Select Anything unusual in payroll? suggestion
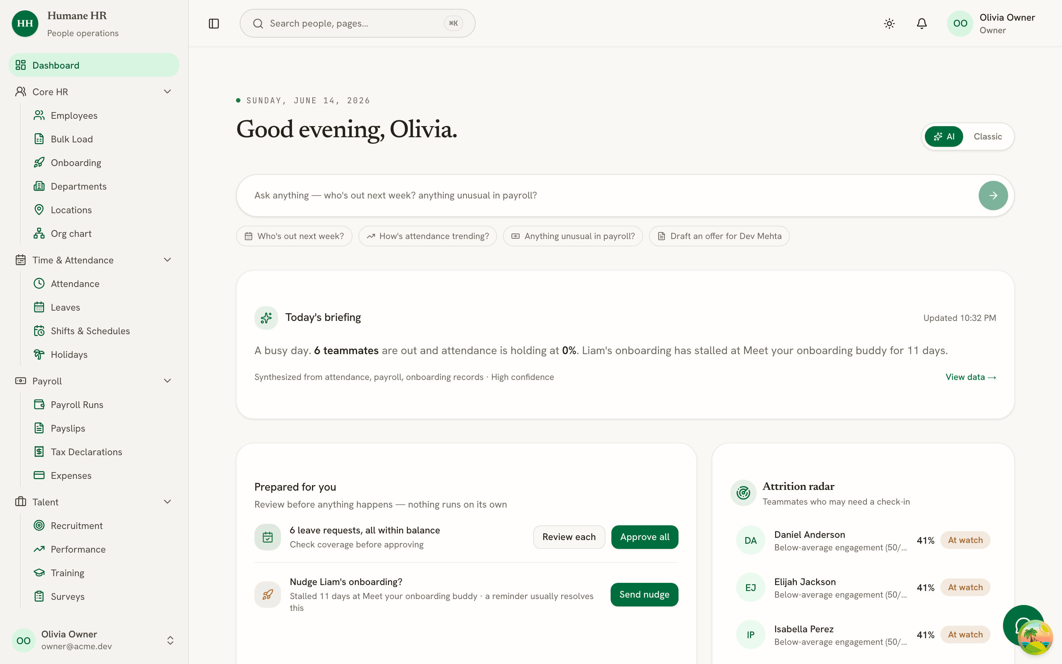Image resolution: width=1062 pixels, height=664 pixels. pos(573,236)
